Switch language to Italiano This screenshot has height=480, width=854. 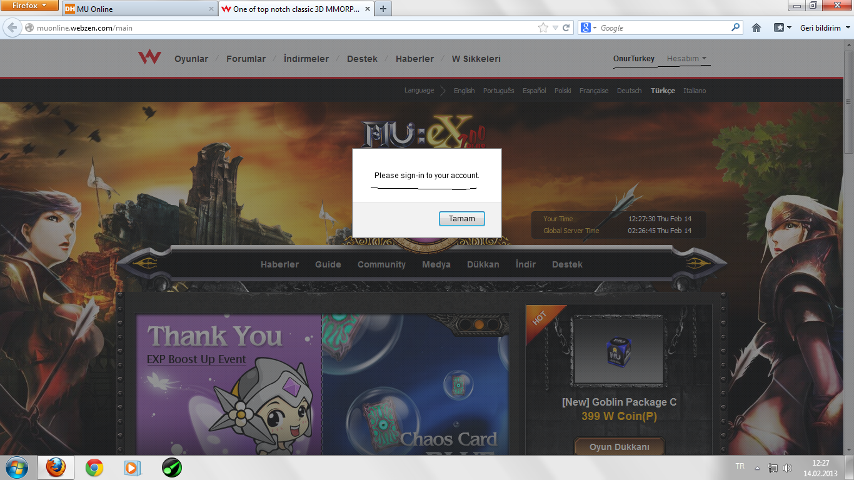pos(695,91)
